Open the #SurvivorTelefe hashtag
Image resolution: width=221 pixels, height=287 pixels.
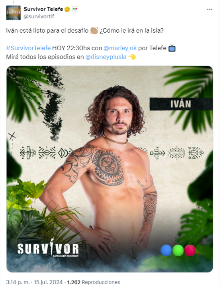[28, 48]
